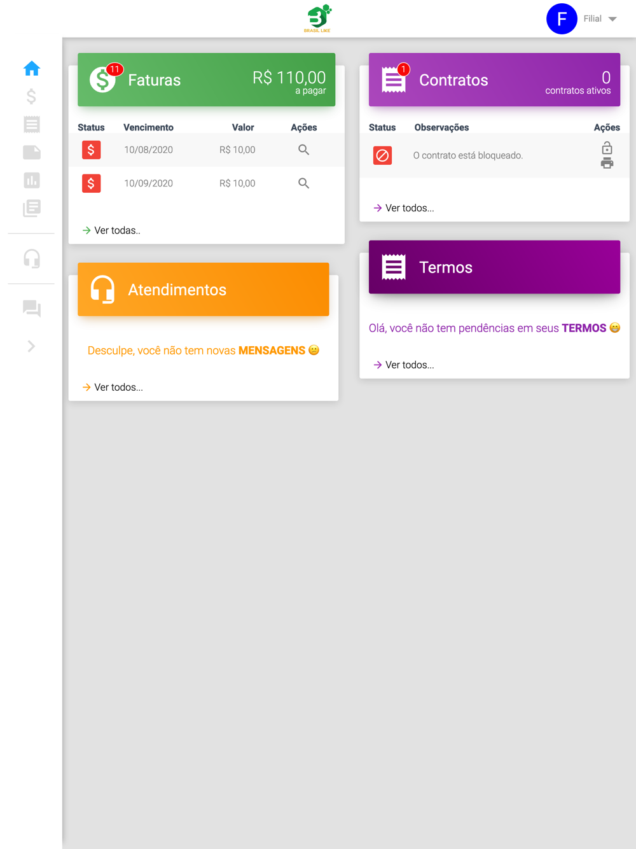View invoice due 10/09/2020 magnifier icon
Screen dimensions: 636x849
point(303,183)
